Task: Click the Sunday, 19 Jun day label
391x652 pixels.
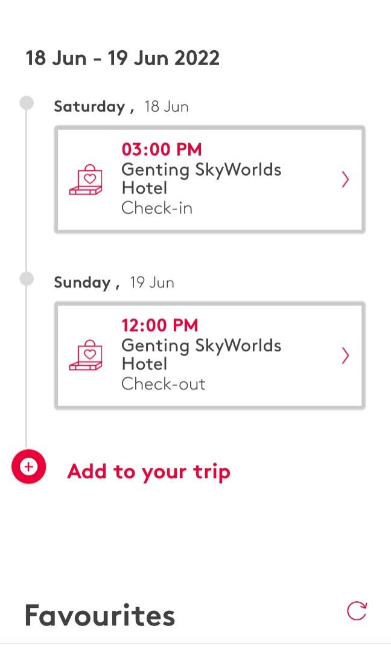Action: pos(113,283)
